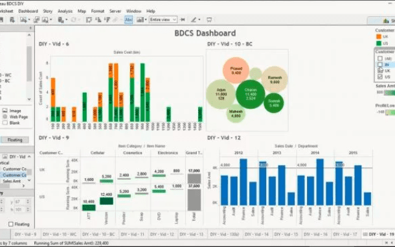Click the Prasad bubble in the chart
This screenshot has width=395, height=247.
pyautogui.click(x=236, y=71)
